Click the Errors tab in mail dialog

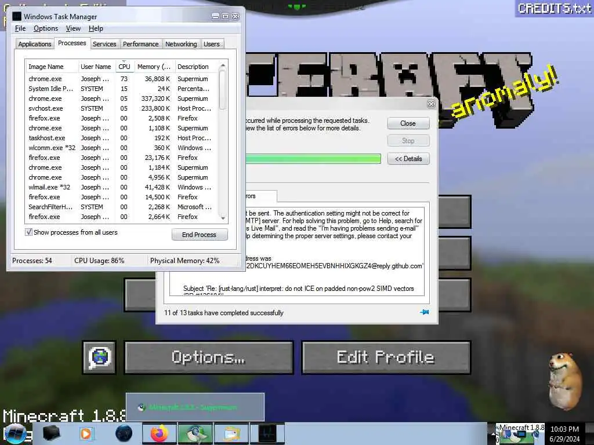260,196
